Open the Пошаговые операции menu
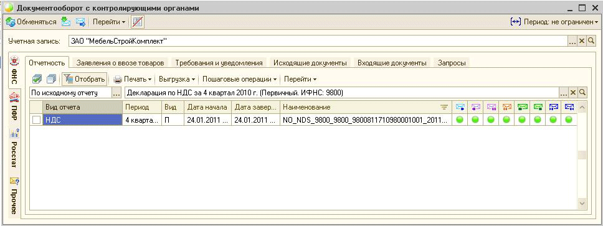The image size is (603, 226). [240, 79]
